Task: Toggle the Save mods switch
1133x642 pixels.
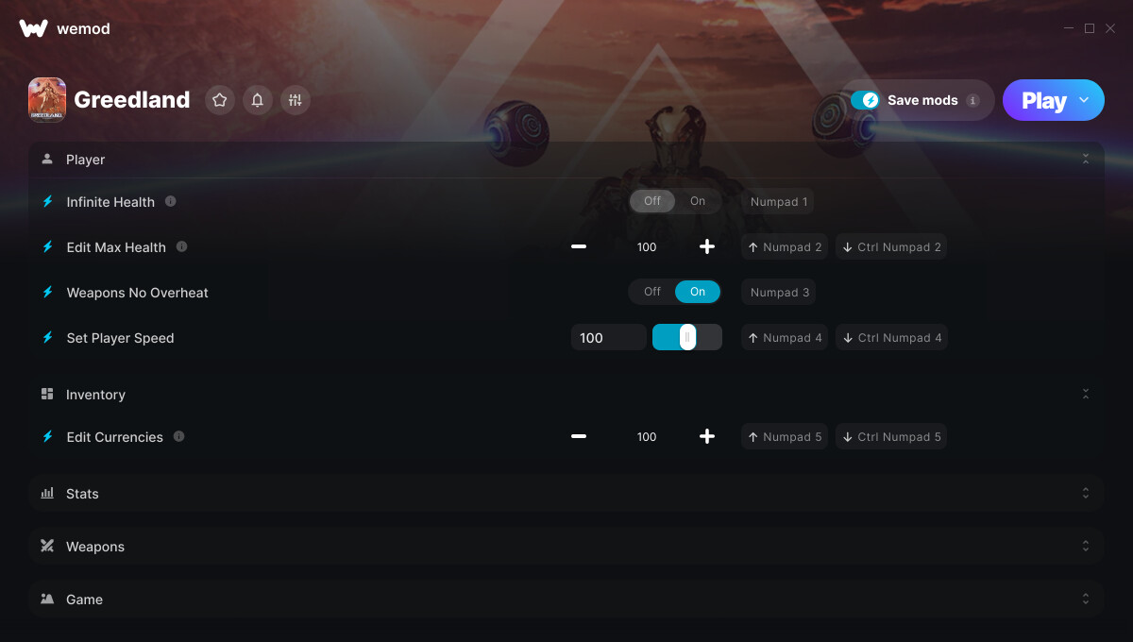Action: (865, 100)
